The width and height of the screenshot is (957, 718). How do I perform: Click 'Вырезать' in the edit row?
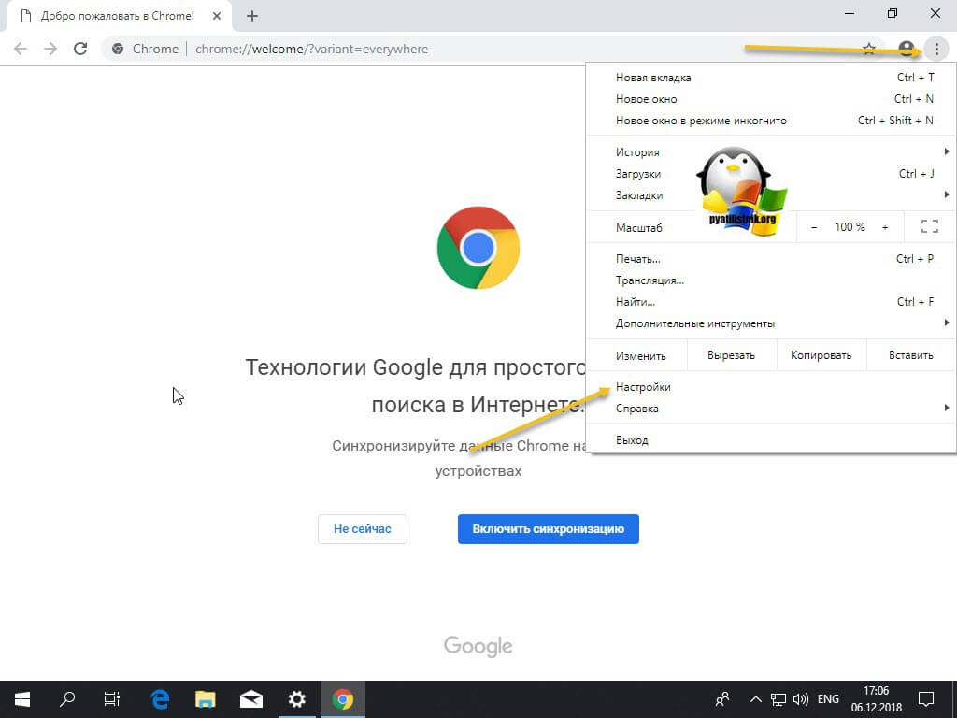coord(731,355)
